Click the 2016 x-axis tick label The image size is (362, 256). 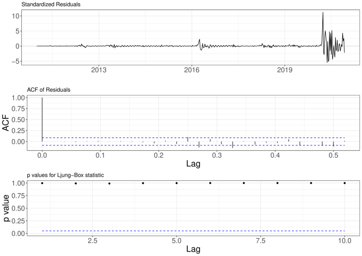[x=191, y=70]
